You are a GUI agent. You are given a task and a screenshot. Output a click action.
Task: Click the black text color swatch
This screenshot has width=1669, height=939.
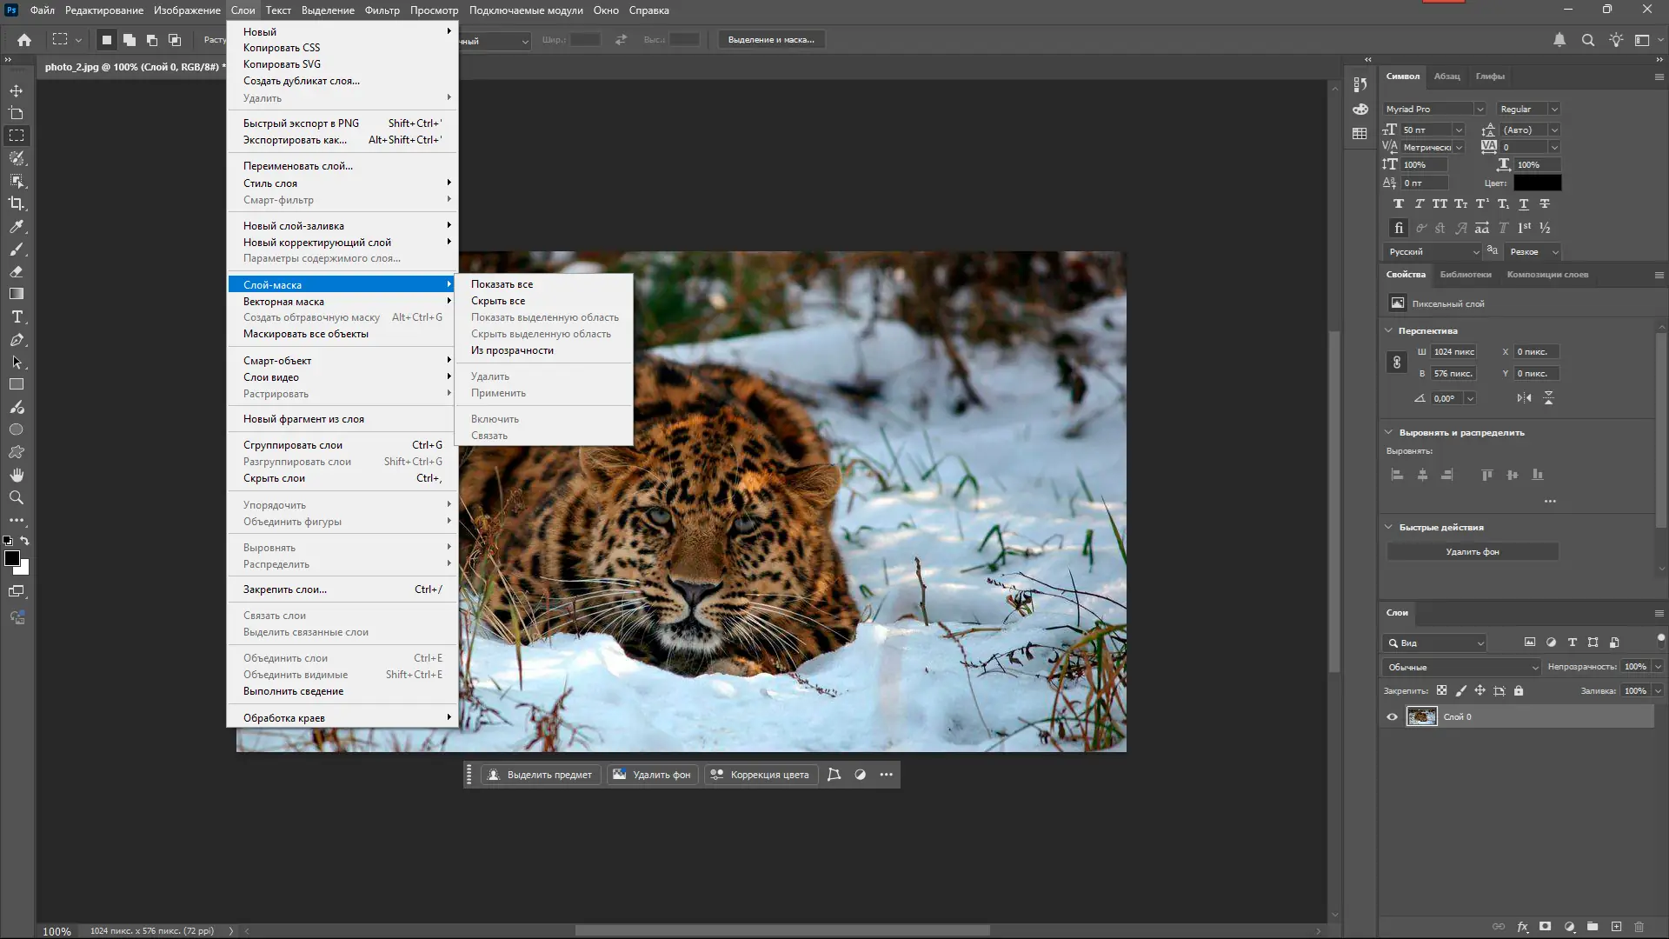(x=1537, y=183)
